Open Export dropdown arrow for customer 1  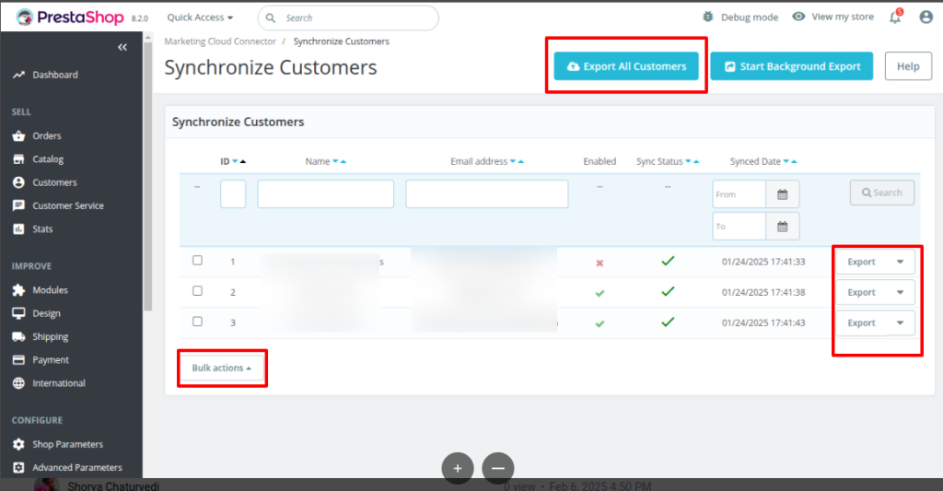pyautogui.click(x=901, y=262)
